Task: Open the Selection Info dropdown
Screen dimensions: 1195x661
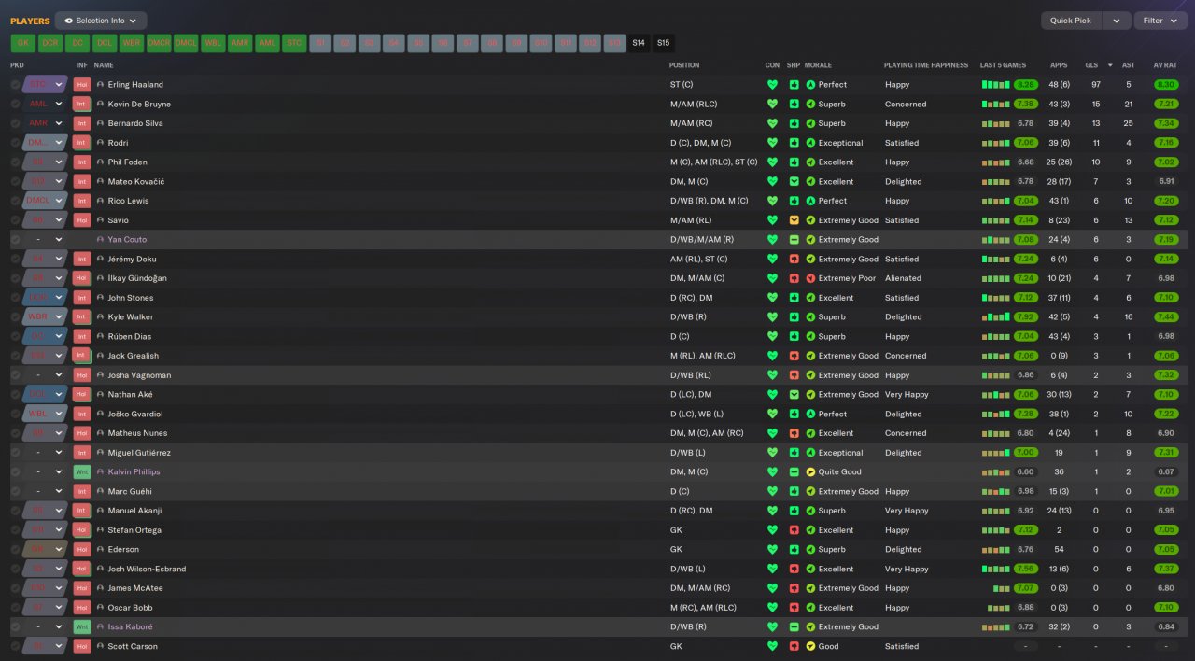Action: click(101, 21)
